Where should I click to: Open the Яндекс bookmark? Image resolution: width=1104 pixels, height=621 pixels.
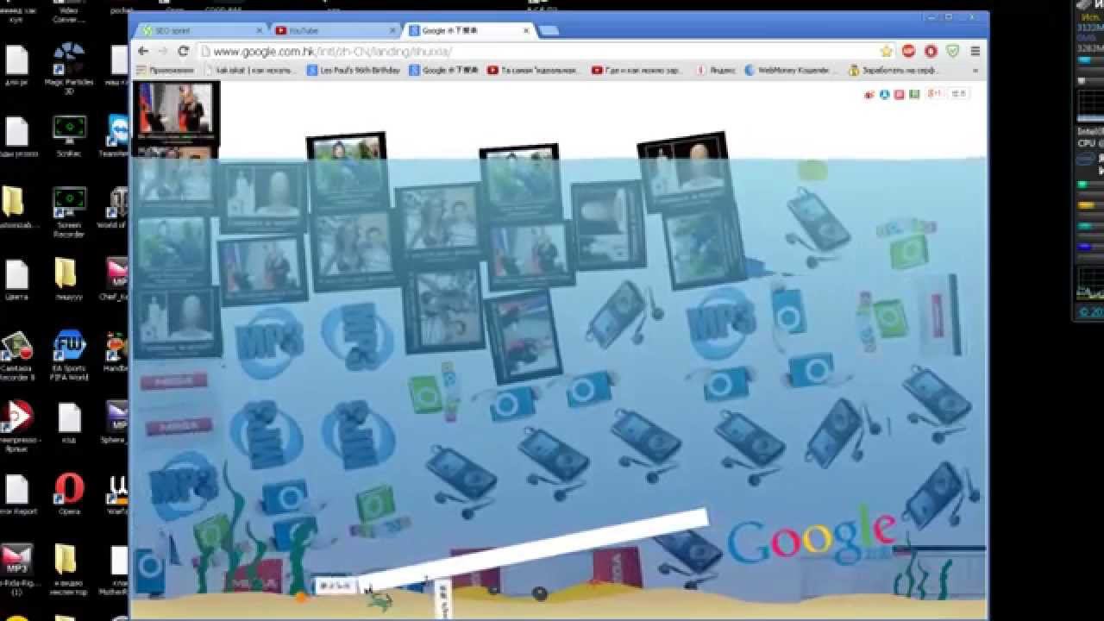point(716,71)
